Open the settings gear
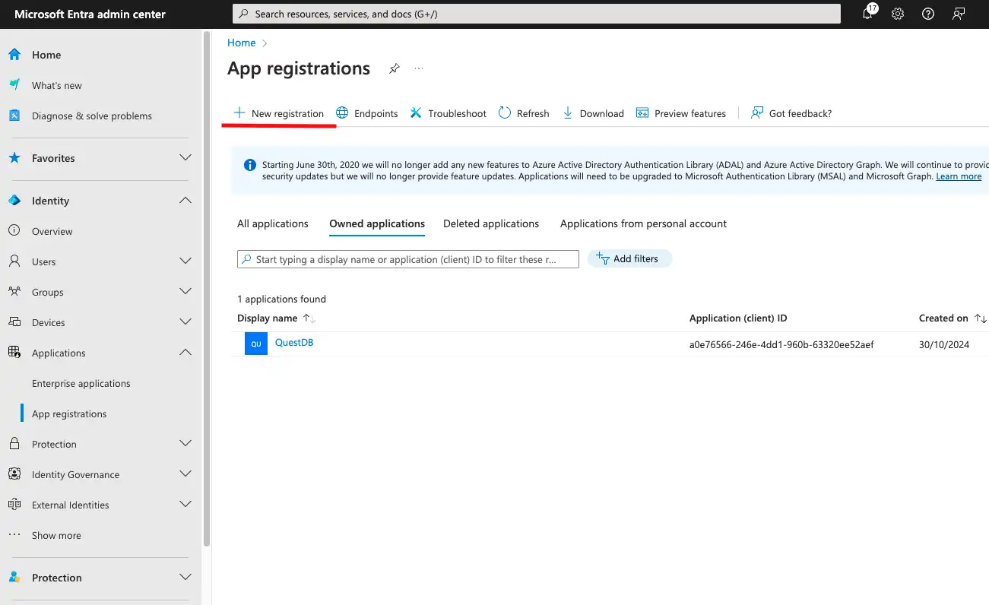989x605 pixels. coord(898,13)
